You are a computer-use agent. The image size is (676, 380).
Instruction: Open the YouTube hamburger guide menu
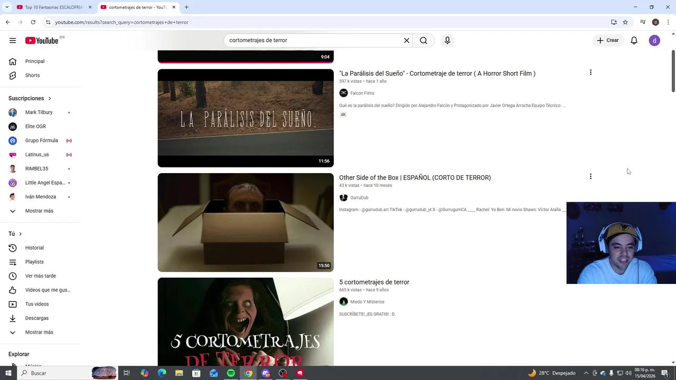[13, 40]
